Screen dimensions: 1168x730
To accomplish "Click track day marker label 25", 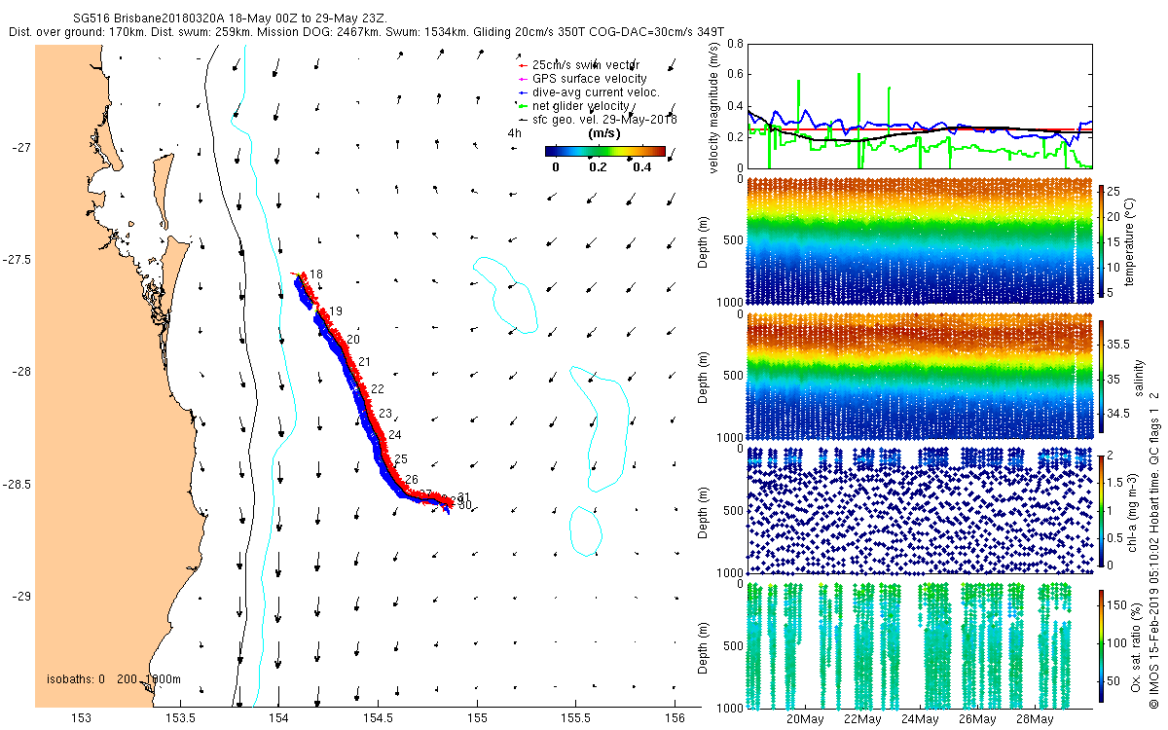I will (400, 458).
